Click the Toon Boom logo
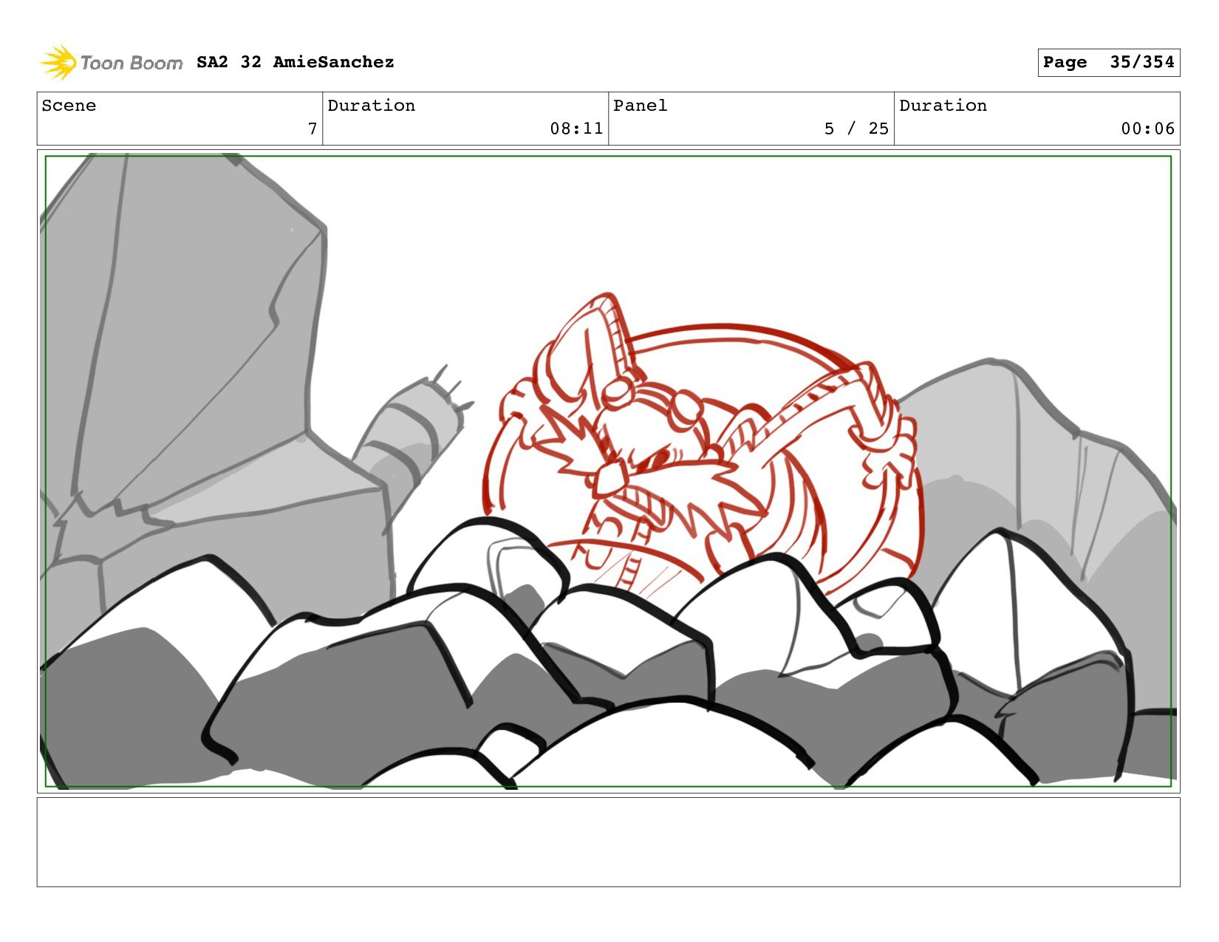This screenshot has width=1219, height=942. click(x=111, y=63)
